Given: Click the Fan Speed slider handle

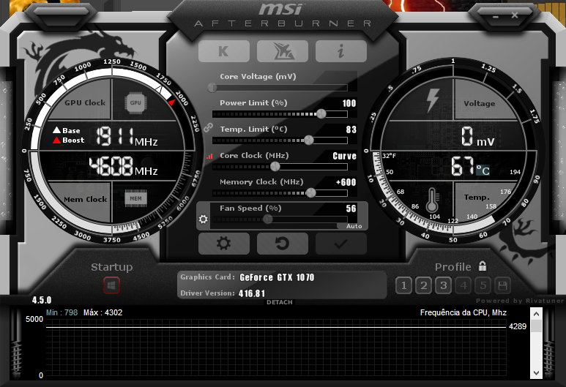Looking at the screenshot, I should (x=267, y=219).
